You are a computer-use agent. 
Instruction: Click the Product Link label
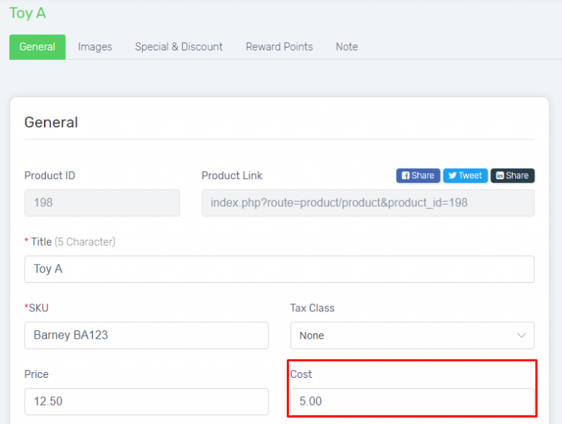pyautogui.click(x=232, y=175)
